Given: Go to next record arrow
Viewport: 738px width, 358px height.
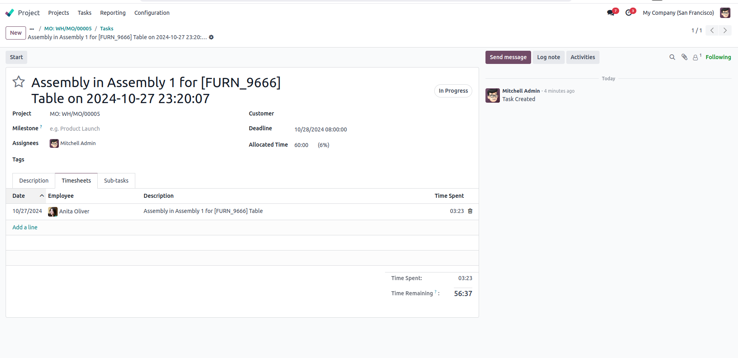Looking at the screenshot, I should tap(725, 30).
